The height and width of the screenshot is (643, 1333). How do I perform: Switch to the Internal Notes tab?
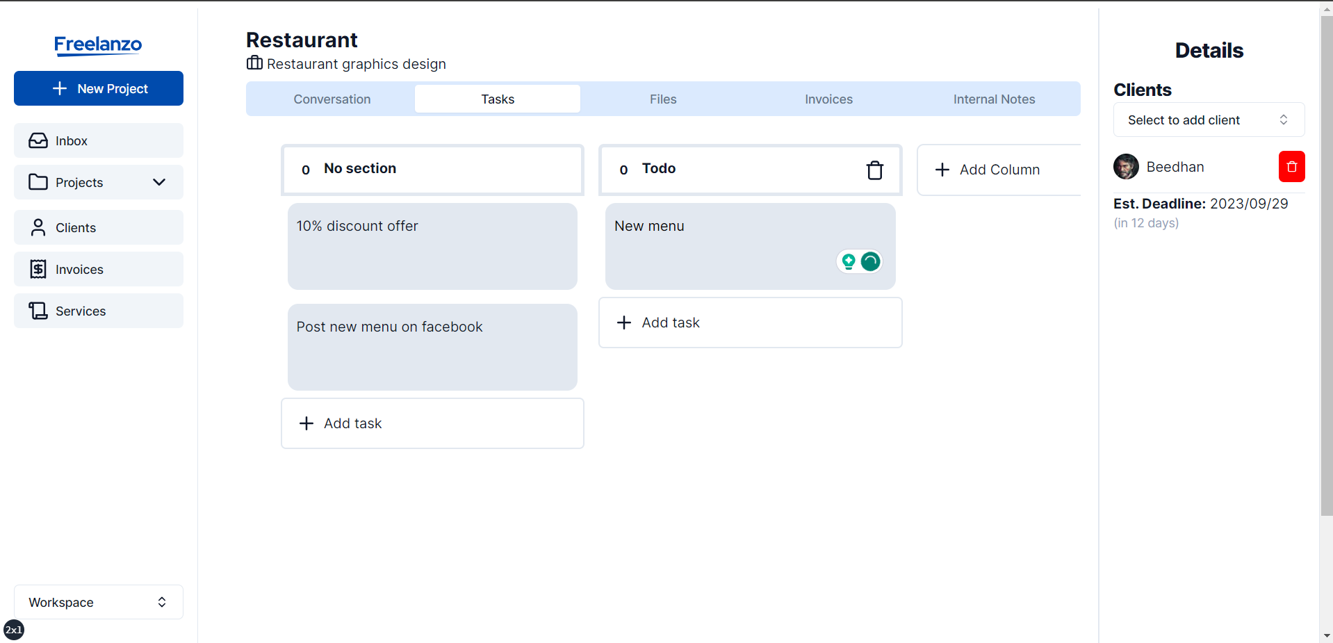click(994, 99)
